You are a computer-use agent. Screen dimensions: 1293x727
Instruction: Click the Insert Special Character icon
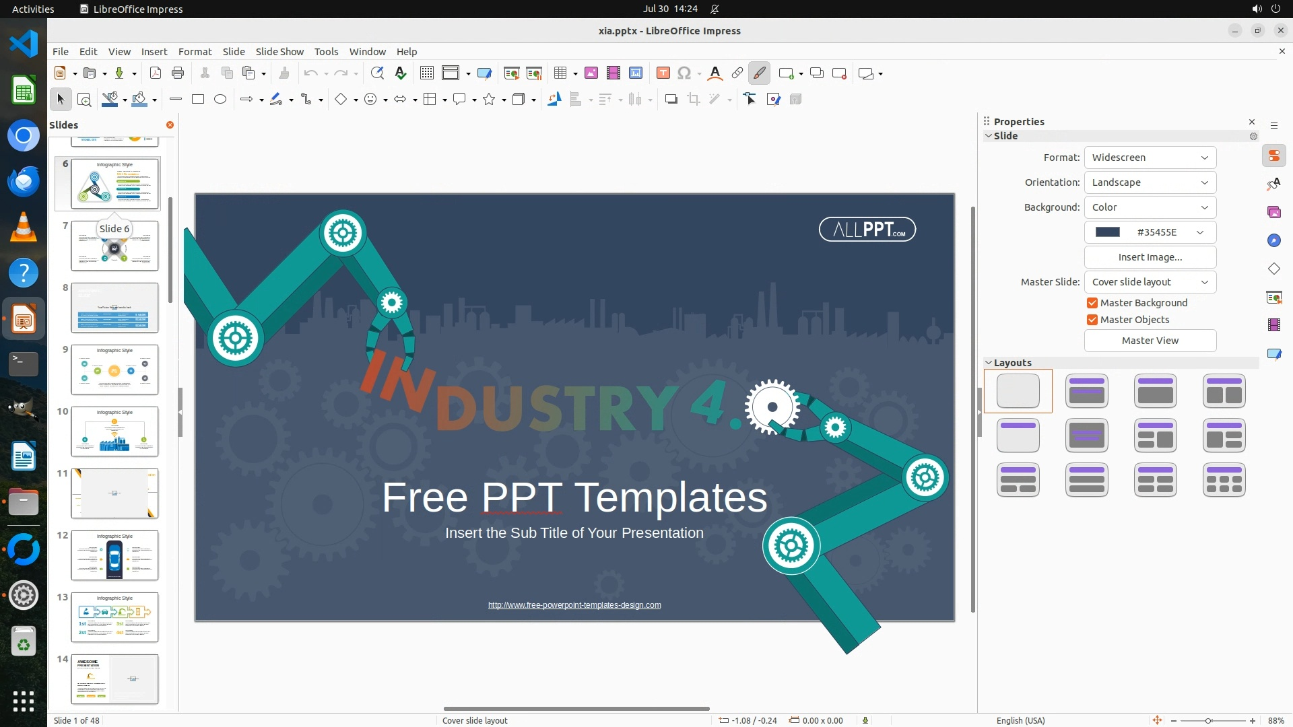coord(684,73)
